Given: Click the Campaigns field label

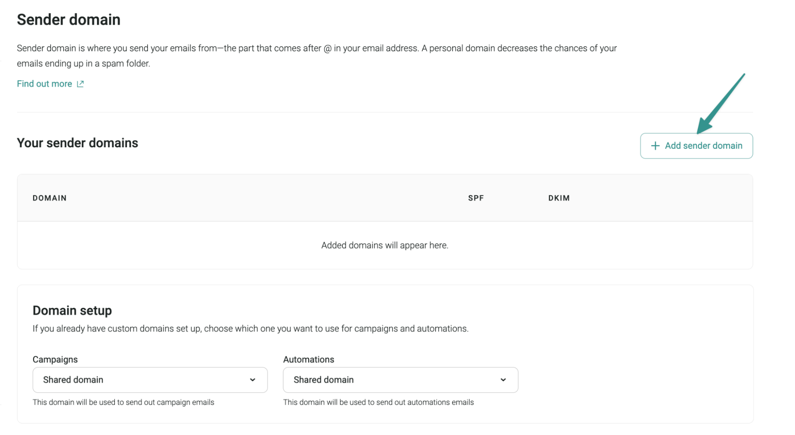Looking at the screenshot, I should tap(55, 359).
